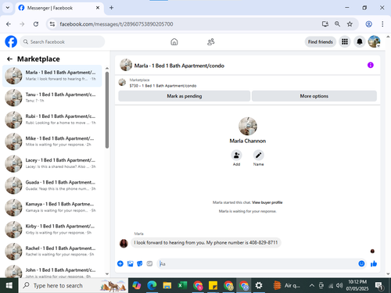Choose a sticker icon in composer
391x293 pixels.
(140, 264)
